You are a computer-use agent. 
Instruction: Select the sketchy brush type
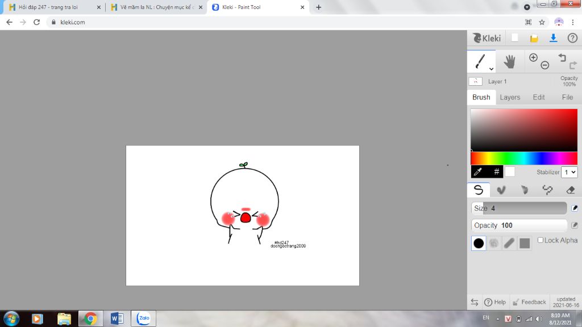click(524, 190)
